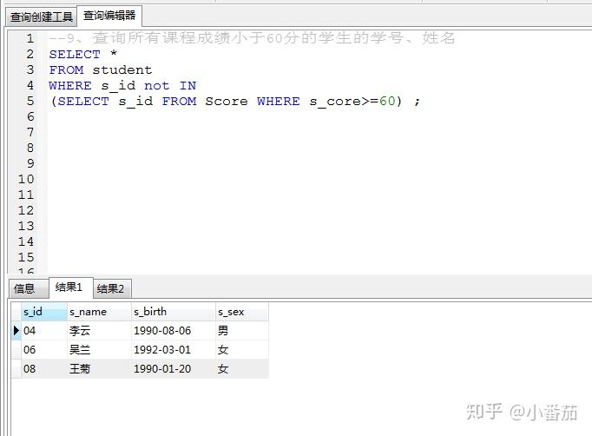Click the s_name column header
This screenshot has height=436, width=592.
tap(99, 312)
